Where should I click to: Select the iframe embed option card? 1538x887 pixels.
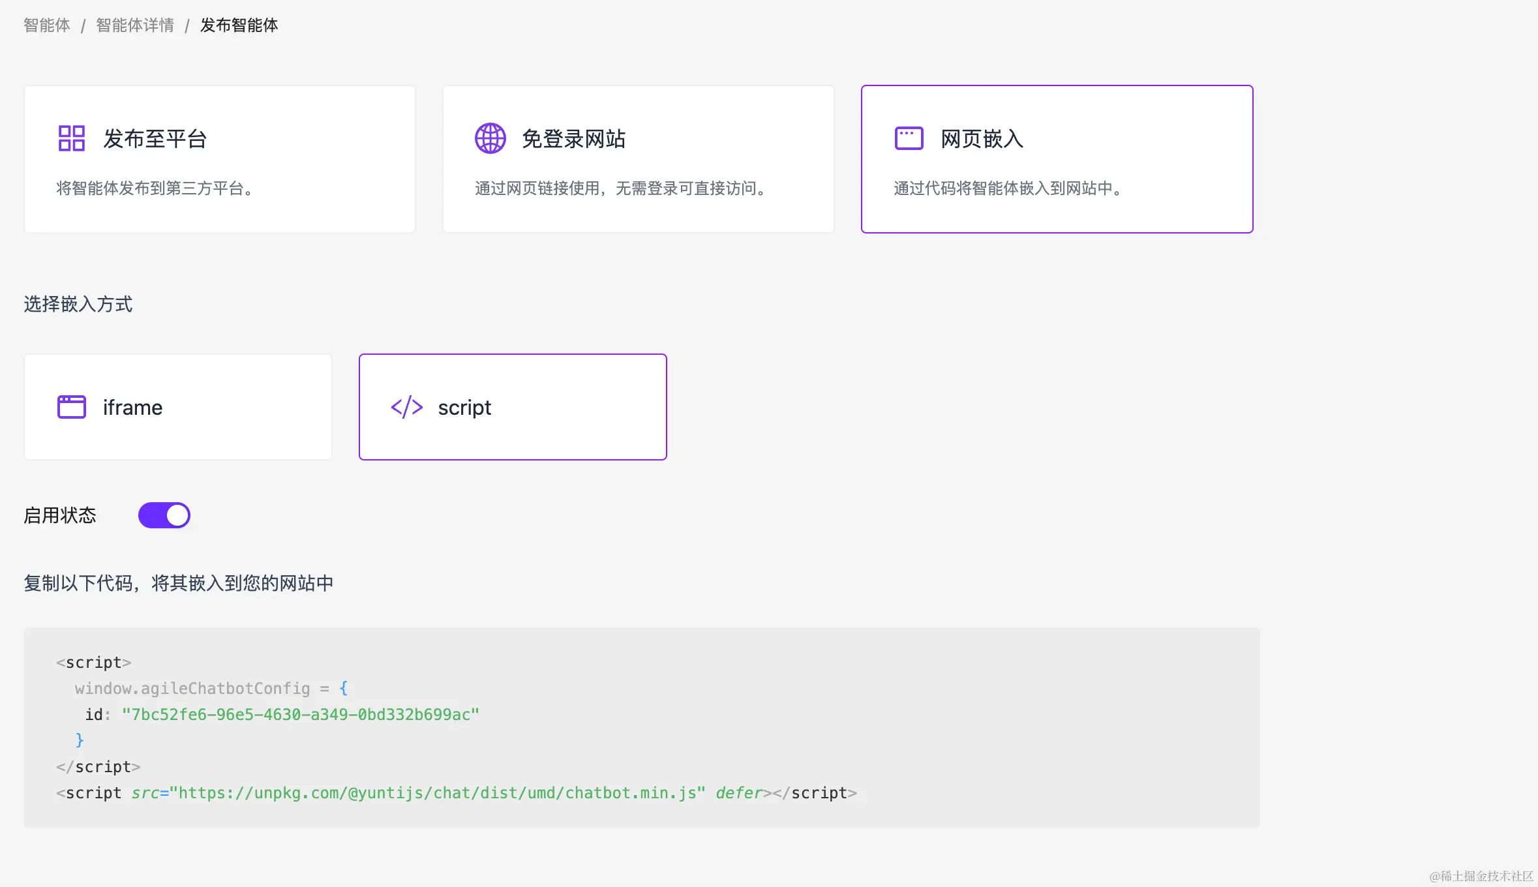tap(178, 407)
